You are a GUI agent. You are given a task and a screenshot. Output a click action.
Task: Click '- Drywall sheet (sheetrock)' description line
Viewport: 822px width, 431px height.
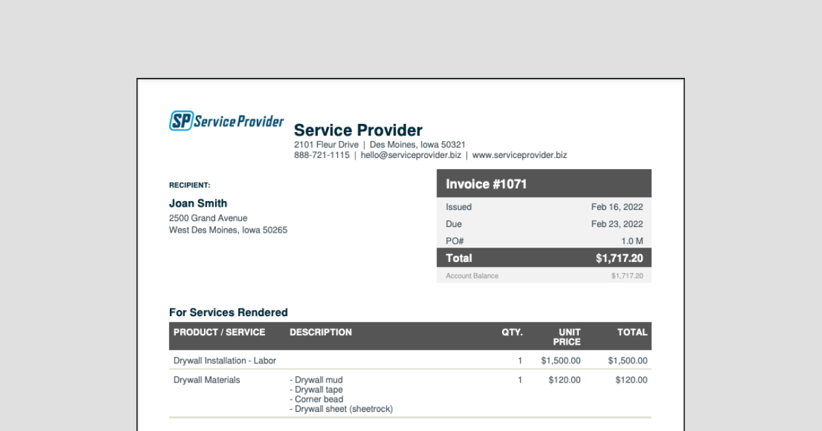(x=341, y=409)
